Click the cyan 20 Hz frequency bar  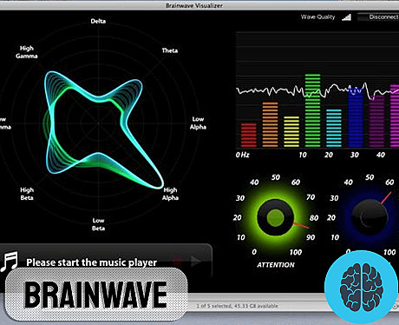coord(334,128)
